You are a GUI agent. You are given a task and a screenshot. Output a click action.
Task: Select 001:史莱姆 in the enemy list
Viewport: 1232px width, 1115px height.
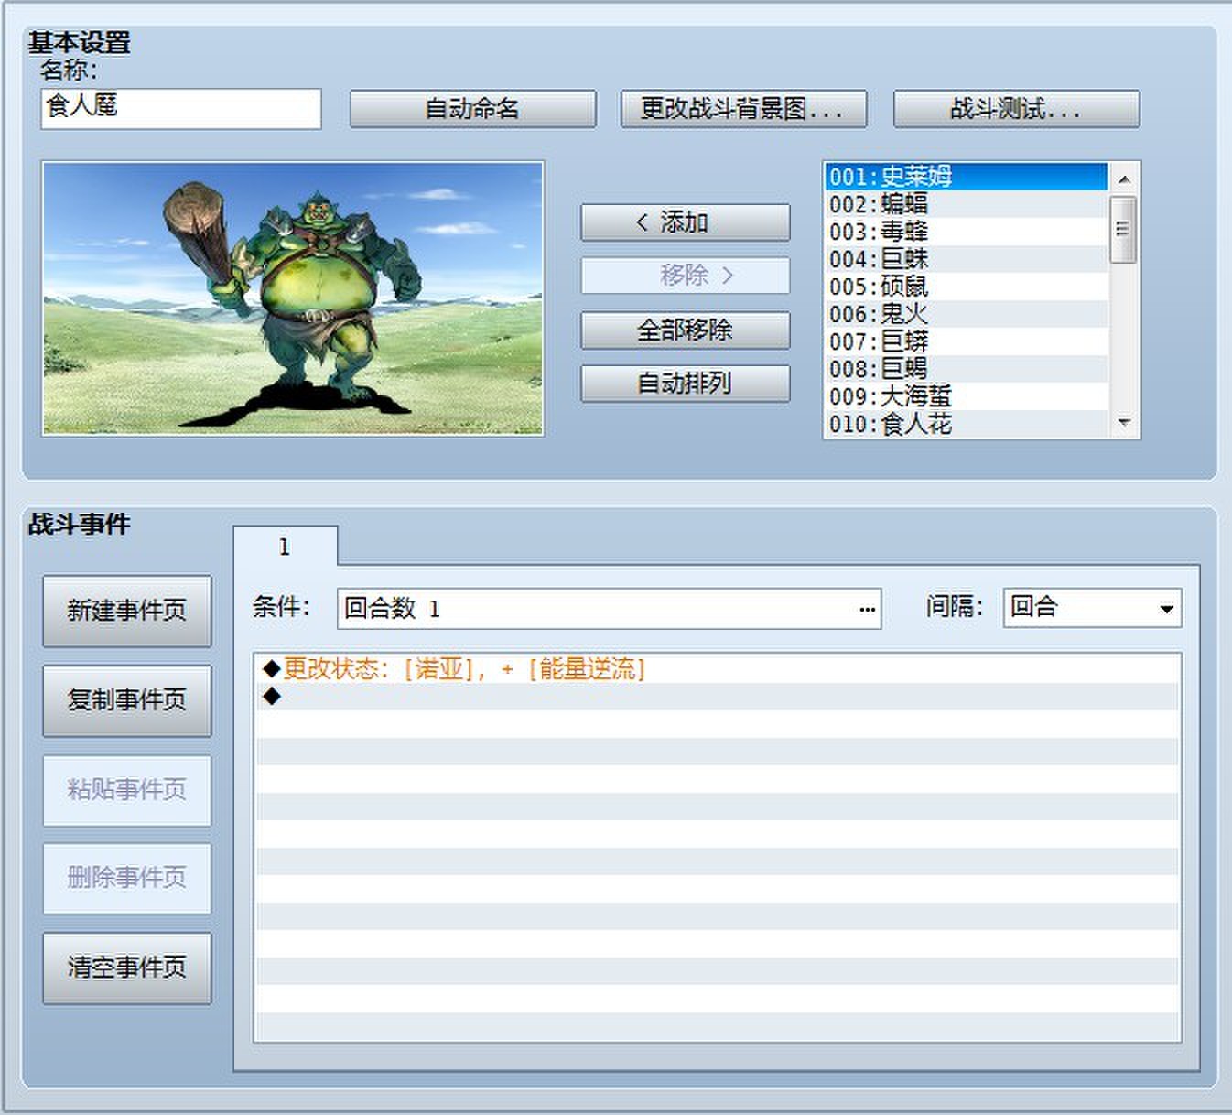coord(966,176)
